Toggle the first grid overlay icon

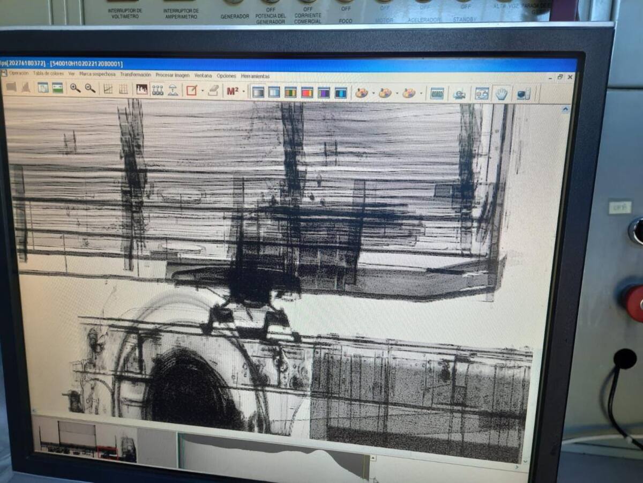pyautogui.click(x=108, y=89)
